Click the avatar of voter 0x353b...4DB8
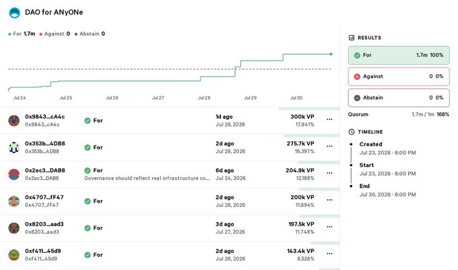Screen dimensions: 458x270 [x=13, y=147]
